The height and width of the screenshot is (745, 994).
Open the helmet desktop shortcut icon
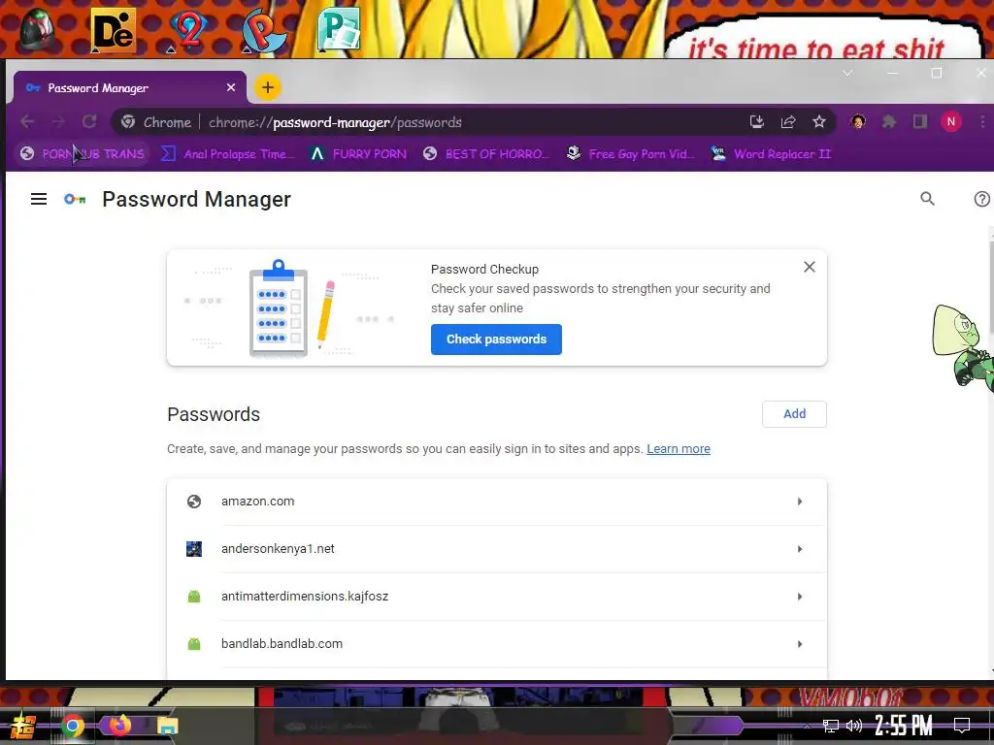click(x=37, y=30)
